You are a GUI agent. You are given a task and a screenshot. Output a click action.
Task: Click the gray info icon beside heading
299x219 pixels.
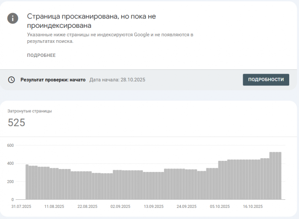pos(13,18)
